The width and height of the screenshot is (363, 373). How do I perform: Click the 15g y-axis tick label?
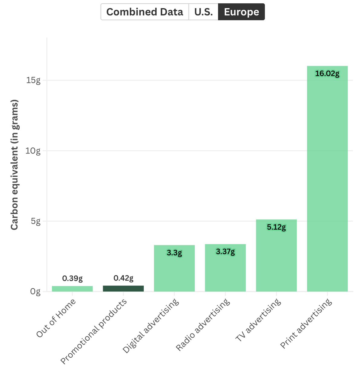tap(33, 80)
